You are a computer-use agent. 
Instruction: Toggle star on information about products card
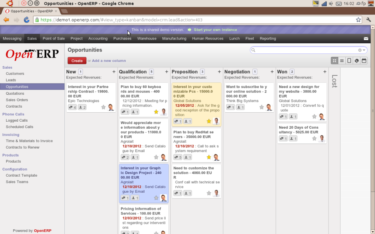coord(156,157)
